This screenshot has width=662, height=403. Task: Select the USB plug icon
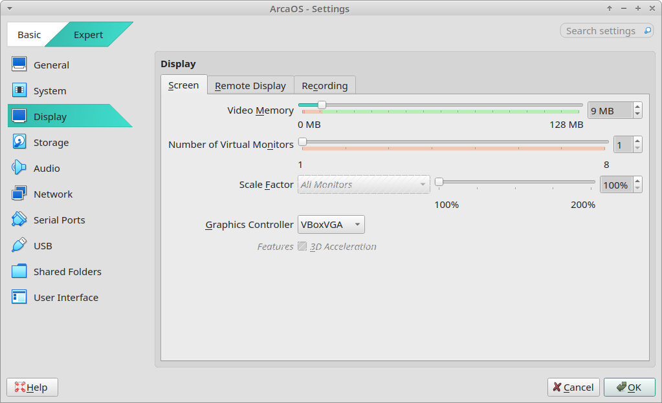coord(19,245)
